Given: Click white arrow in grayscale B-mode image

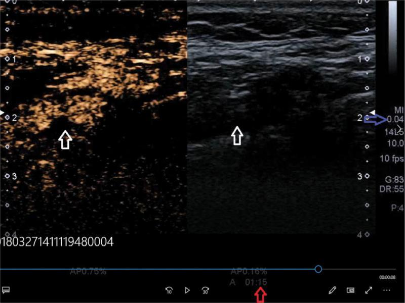Looking at the screenshot, I should (236, 135).
